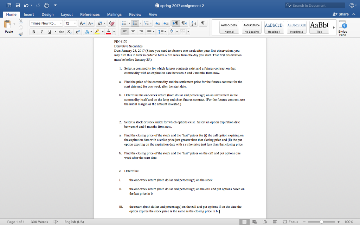
Task: Select the Format Painter tool
Action: [21, 34]
